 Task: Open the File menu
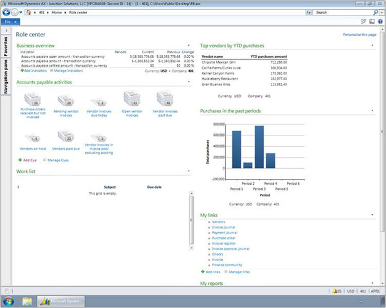click(10, 22)
